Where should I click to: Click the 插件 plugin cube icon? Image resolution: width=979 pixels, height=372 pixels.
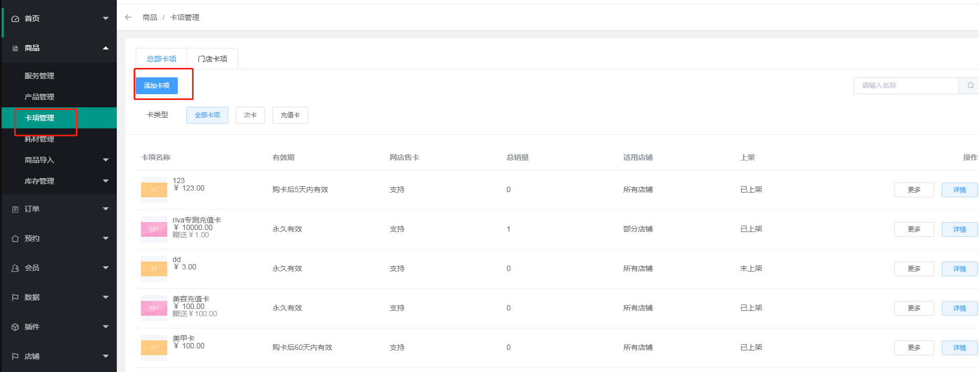point(15,327)
